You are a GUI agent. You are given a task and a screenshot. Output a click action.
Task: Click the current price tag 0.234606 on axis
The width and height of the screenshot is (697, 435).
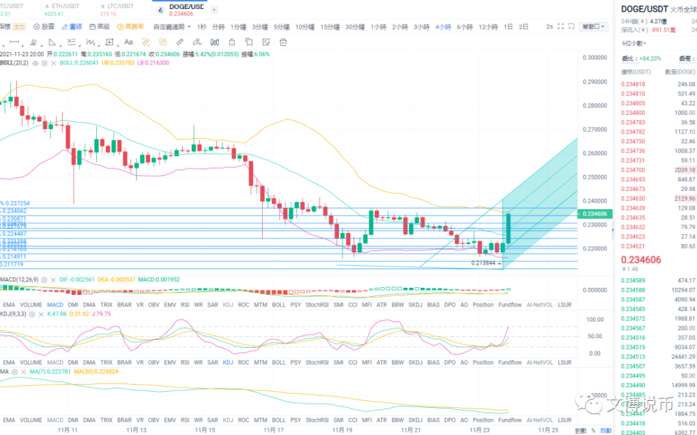pyautogui.click(x=595, y=214)
